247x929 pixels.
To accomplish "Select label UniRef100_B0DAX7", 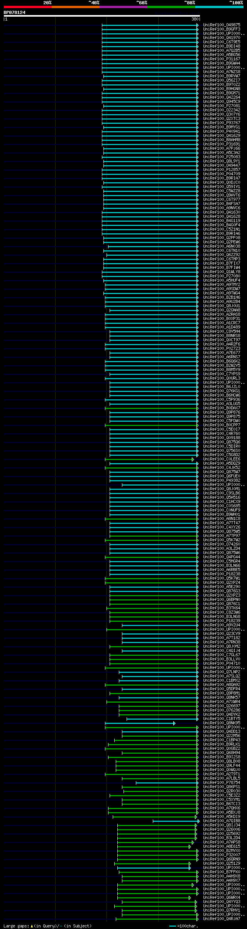I will click(x=222, y=408).
